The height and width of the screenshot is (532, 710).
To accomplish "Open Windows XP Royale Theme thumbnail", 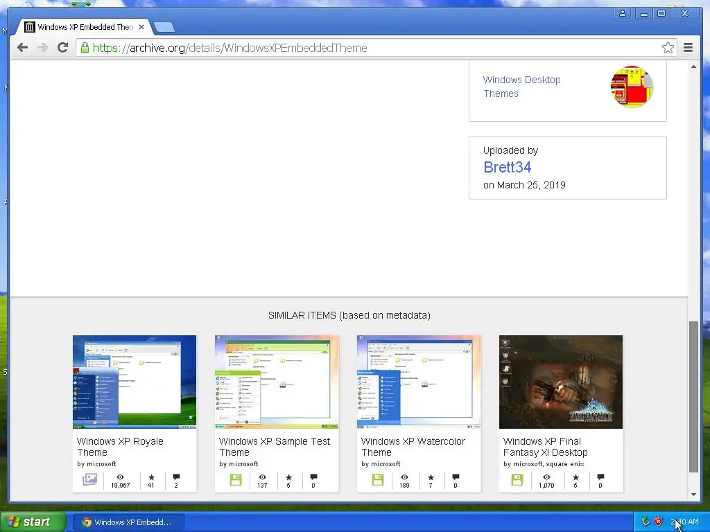I will (135, 382).
